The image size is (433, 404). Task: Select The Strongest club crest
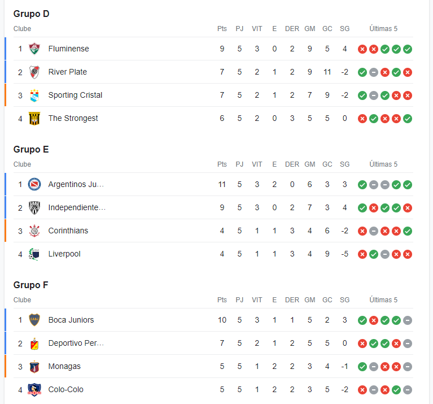(34, 119)
